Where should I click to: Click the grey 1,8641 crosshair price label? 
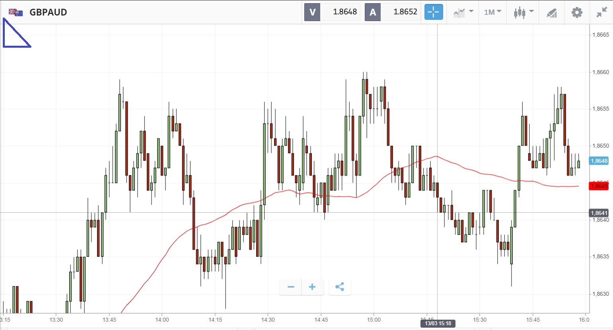599,213
